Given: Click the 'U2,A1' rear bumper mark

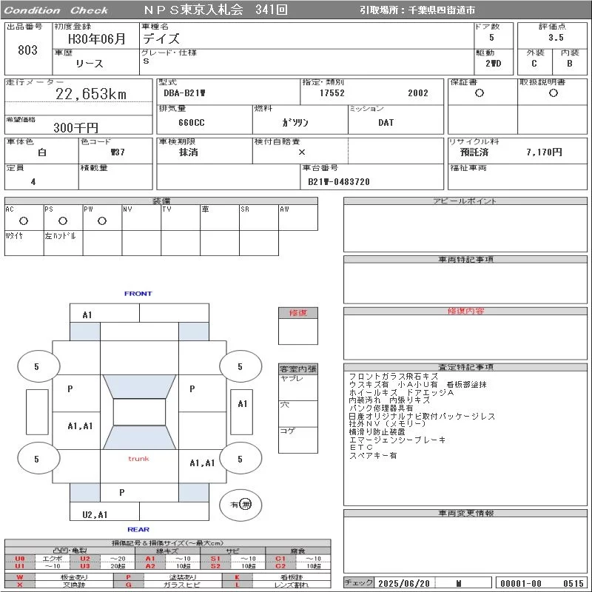Looking at the screenshot, I should (95, 514).
